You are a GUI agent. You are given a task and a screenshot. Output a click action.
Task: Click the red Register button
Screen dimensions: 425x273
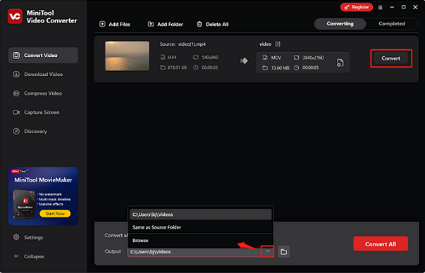[357, 7]
